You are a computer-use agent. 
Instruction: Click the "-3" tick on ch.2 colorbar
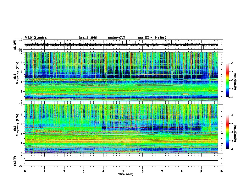point(232,115)
